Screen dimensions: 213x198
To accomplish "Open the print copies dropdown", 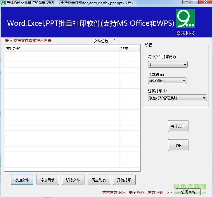I will click(x=168, y=64).
